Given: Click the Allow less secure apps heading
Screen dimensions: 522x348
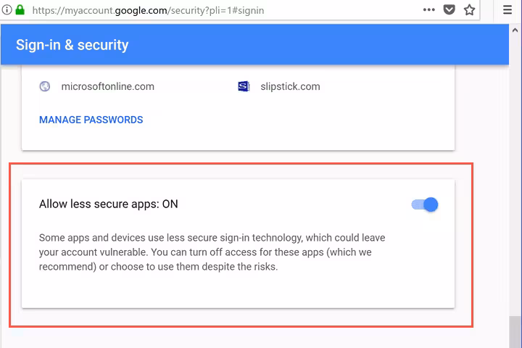Looking at the screenshot, I should click(108, 204).
